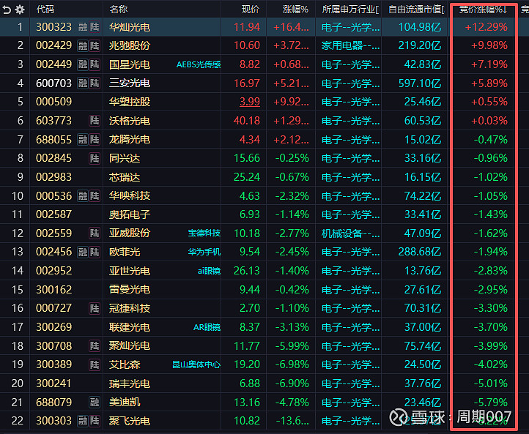Viewport: 529px width, 434px height.
Task: Sort by 名称 column header
Action: click(119, 9)
